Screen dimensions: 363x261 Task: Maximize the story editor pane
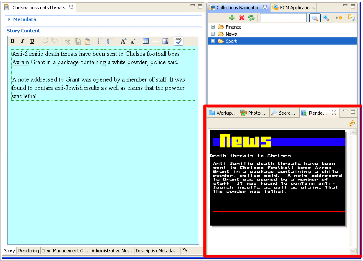[x=200, y=6]
